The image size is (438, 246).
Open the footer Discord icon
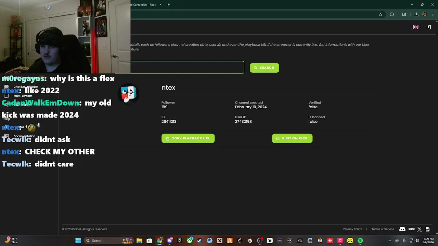click(402, 229)
